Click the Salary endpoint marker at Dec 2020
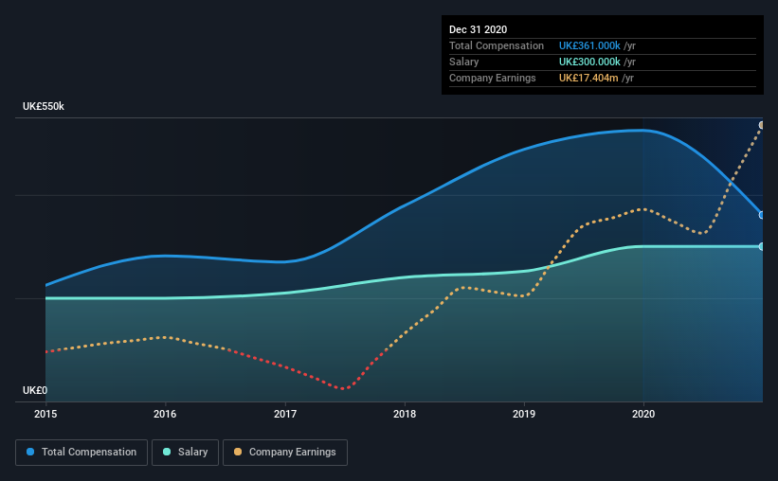Viewport: 778px width, 481px height. click(x=762, y=246)
